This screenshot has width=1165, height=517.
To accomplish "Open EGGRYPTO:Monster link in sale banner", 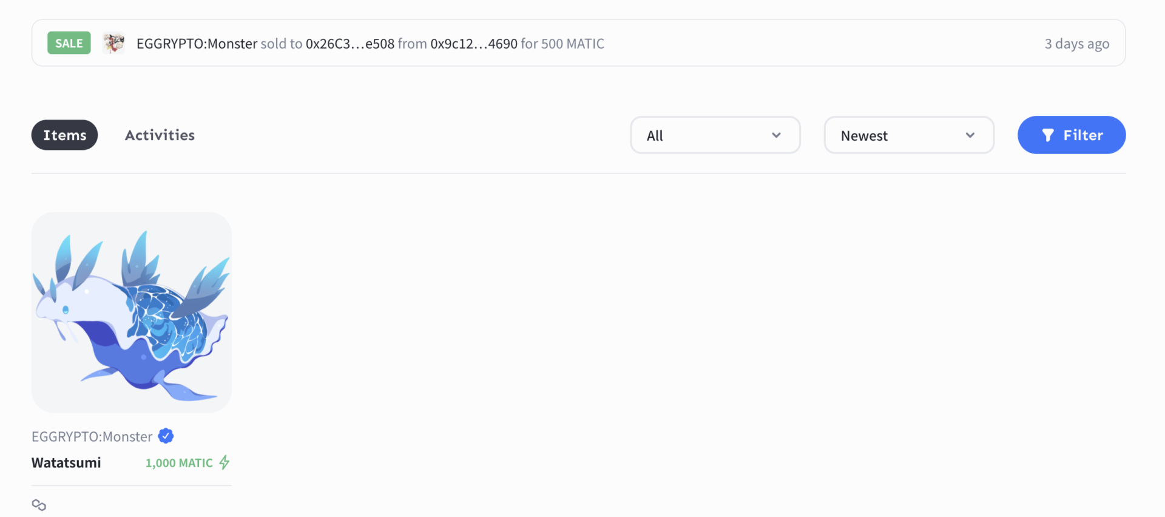I will pos(197,44).
